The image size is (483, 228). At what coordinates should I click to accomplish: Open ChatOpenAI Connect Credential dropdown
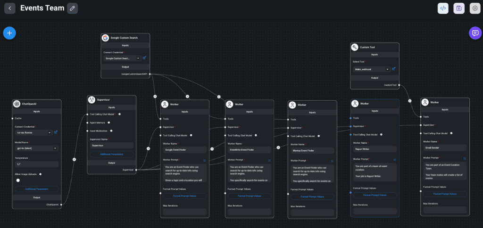(33, 133)
